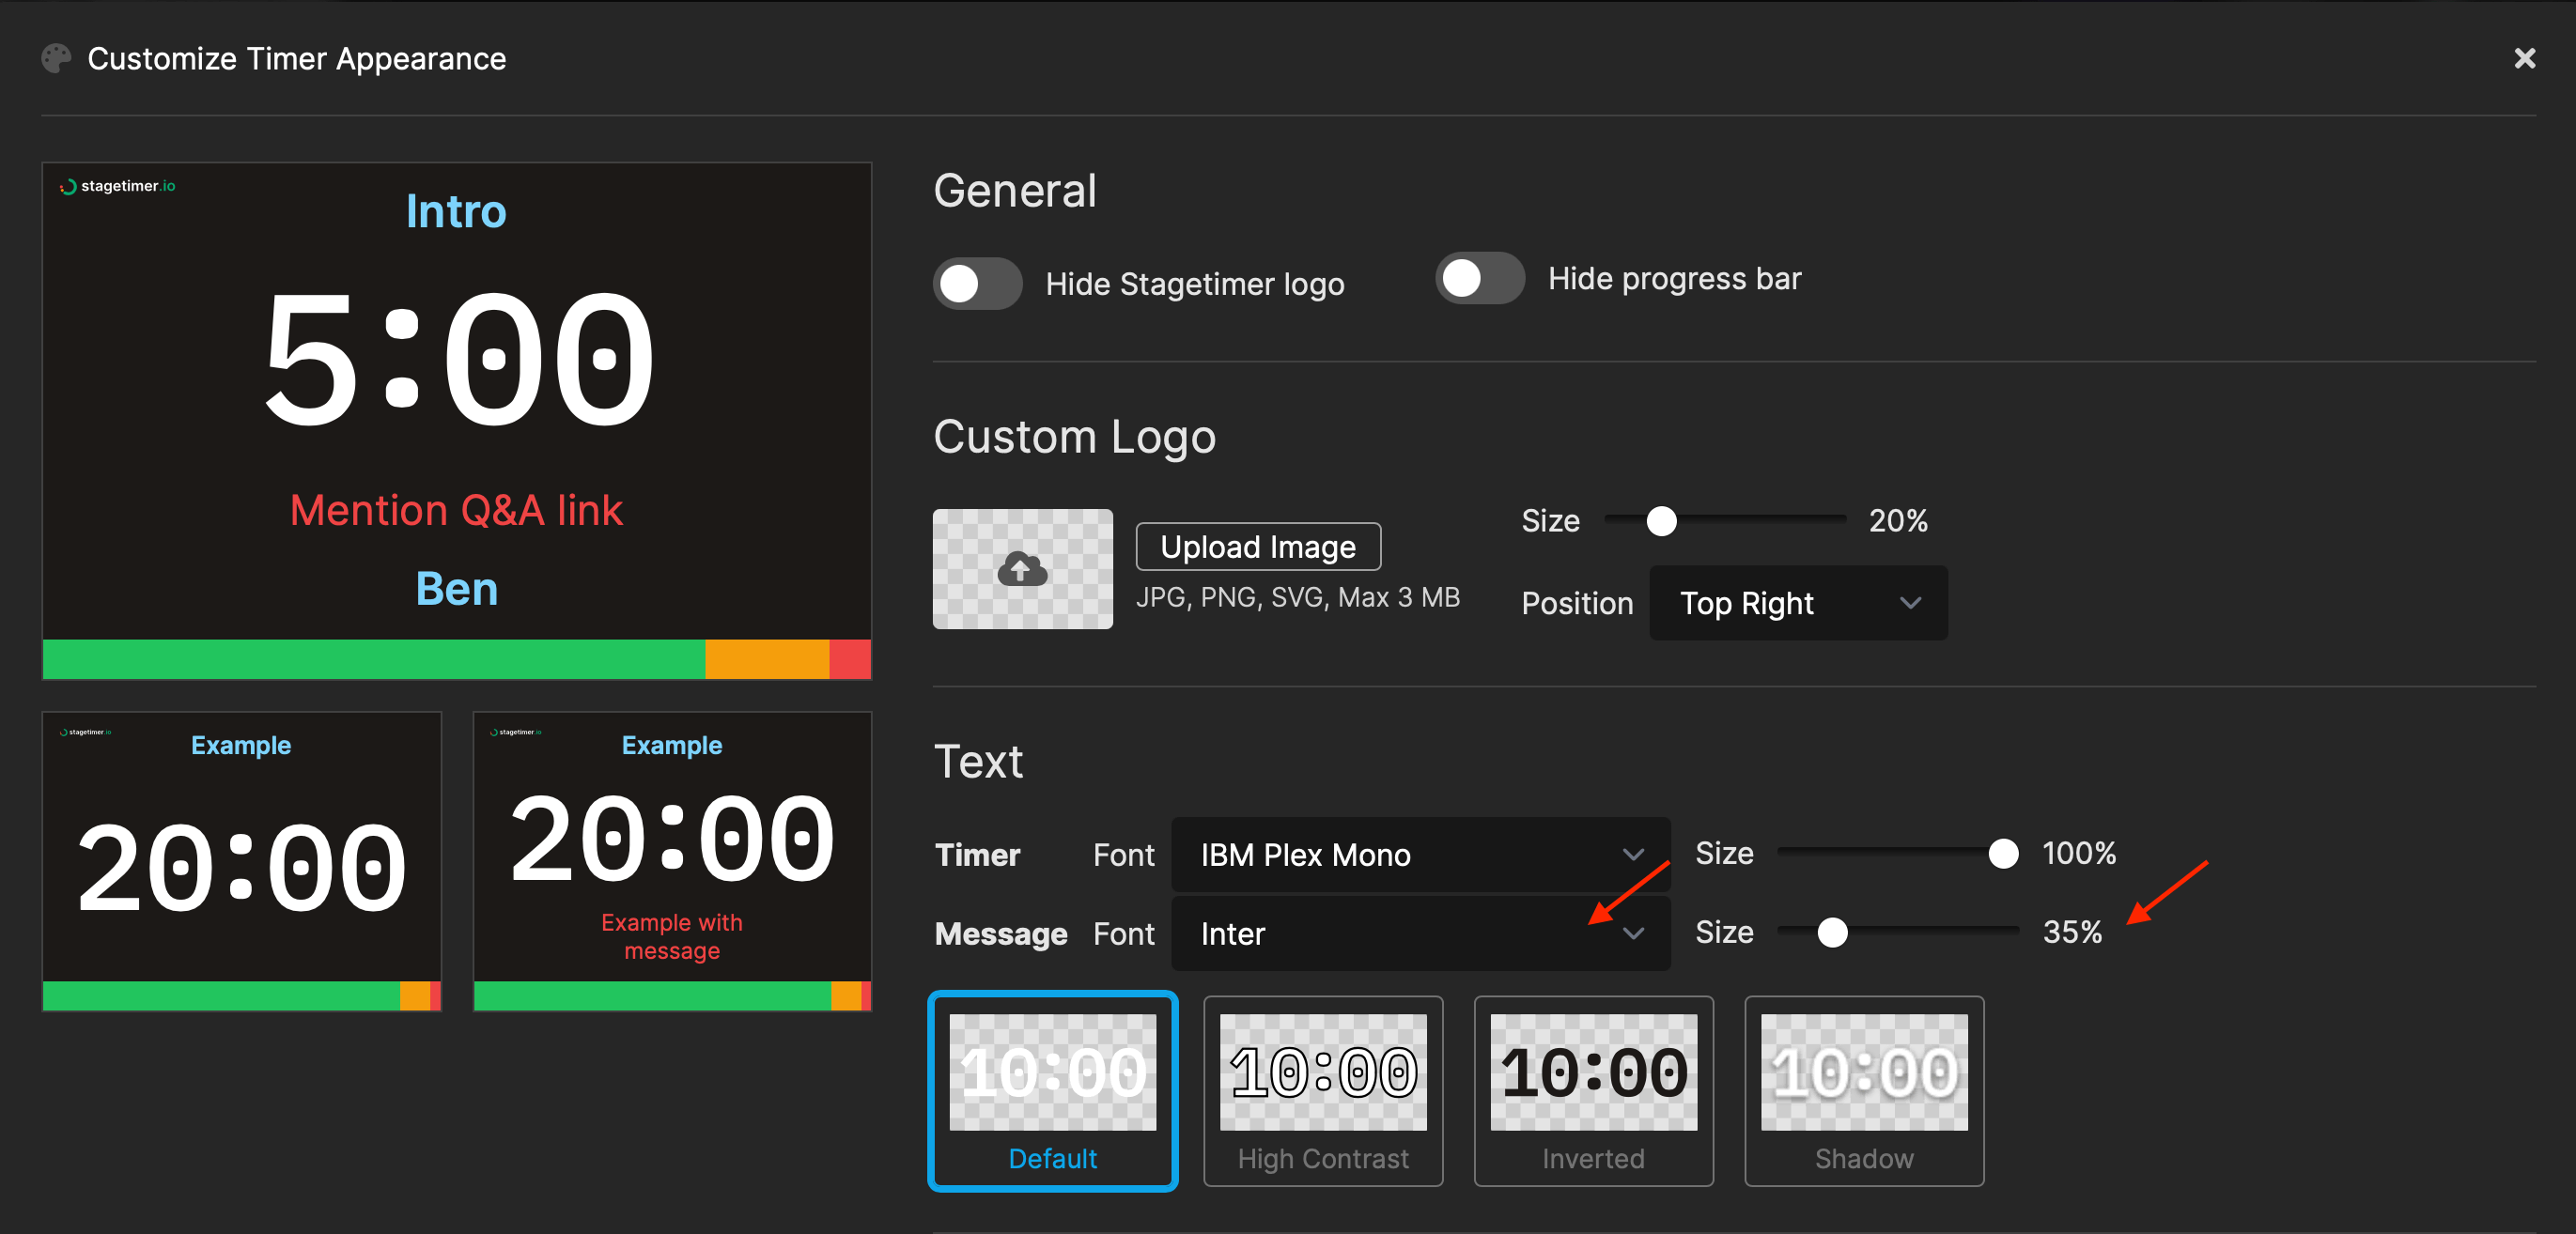Viewport: 2576px width, 1234px height.
Task: Click the 'Hide Stagetimer logo' label
Action: tap(1194, 284)
